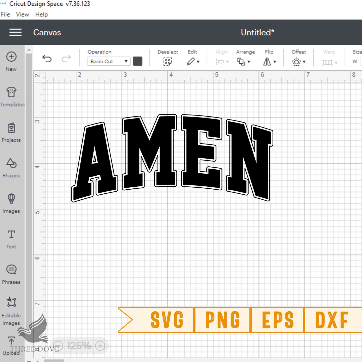Expand the Edit dropdown arrow

[198, 62]
